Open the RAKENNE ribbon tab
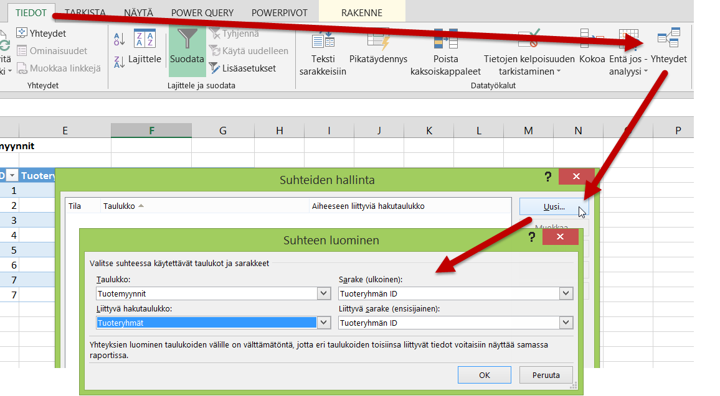 [x=362, y=12]
